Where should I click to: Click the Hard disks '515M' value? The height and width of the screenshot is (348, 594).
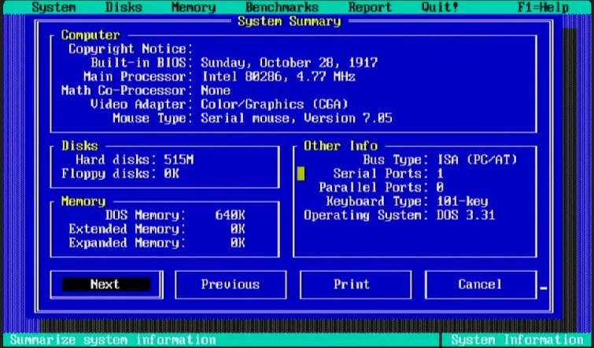[x=179, y=159]
